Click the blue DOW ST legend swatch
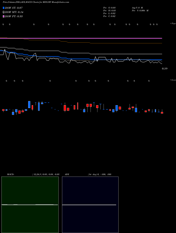Screen dimensions: 176x233 pos(4,8)
